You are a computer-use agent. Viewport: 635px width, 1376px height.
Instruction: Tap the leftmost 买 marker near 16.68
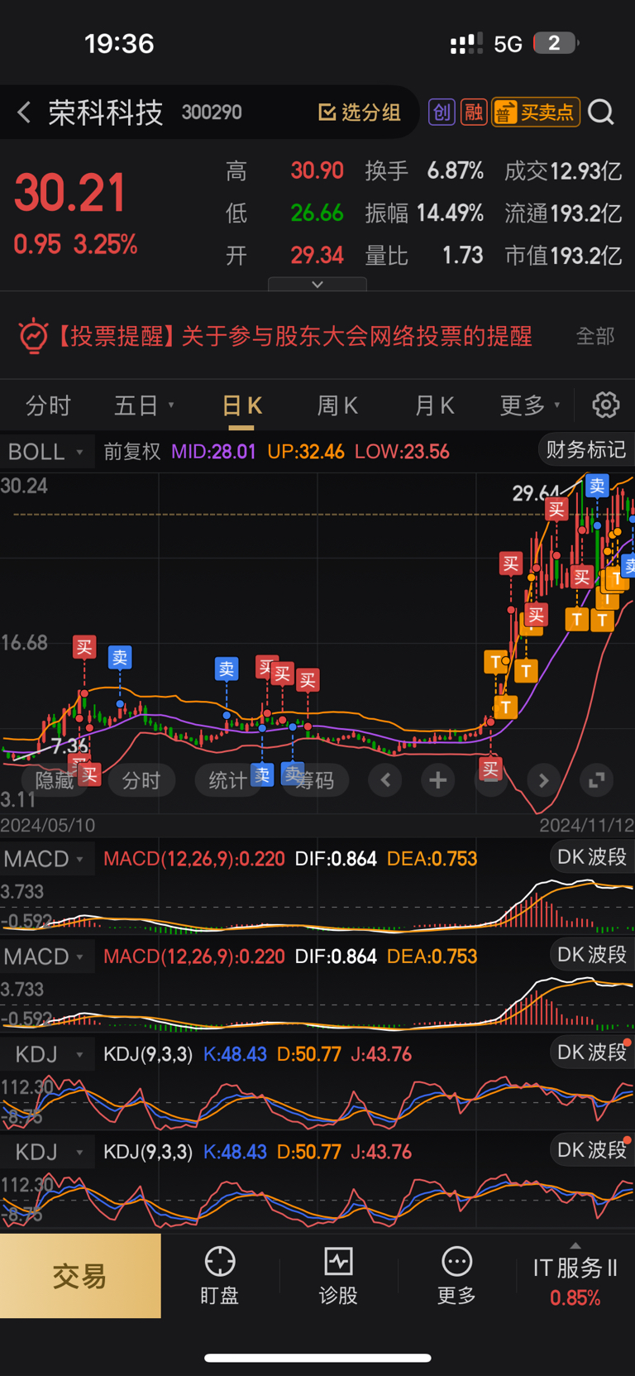tap(84, 647)
